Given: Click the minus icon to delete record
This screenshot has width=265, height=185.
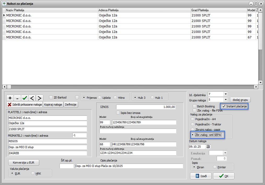Looking at the screenshot, I should click(x=17, y=98).
